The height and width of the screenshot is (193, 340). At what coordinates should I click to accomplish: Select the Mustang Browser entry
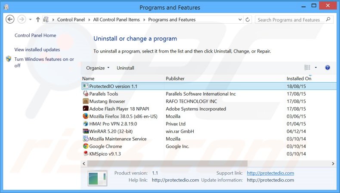coord(107,101)
